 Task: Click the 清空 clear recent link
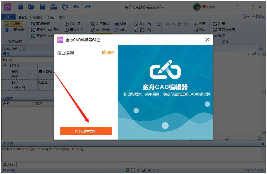[x=108, y=53]
